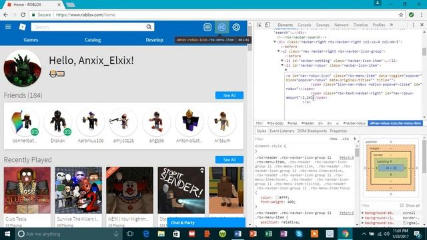The height and width of the screenshot is (240, 427).
Task: Open Task View on taskbar
Action: [130, 234]
